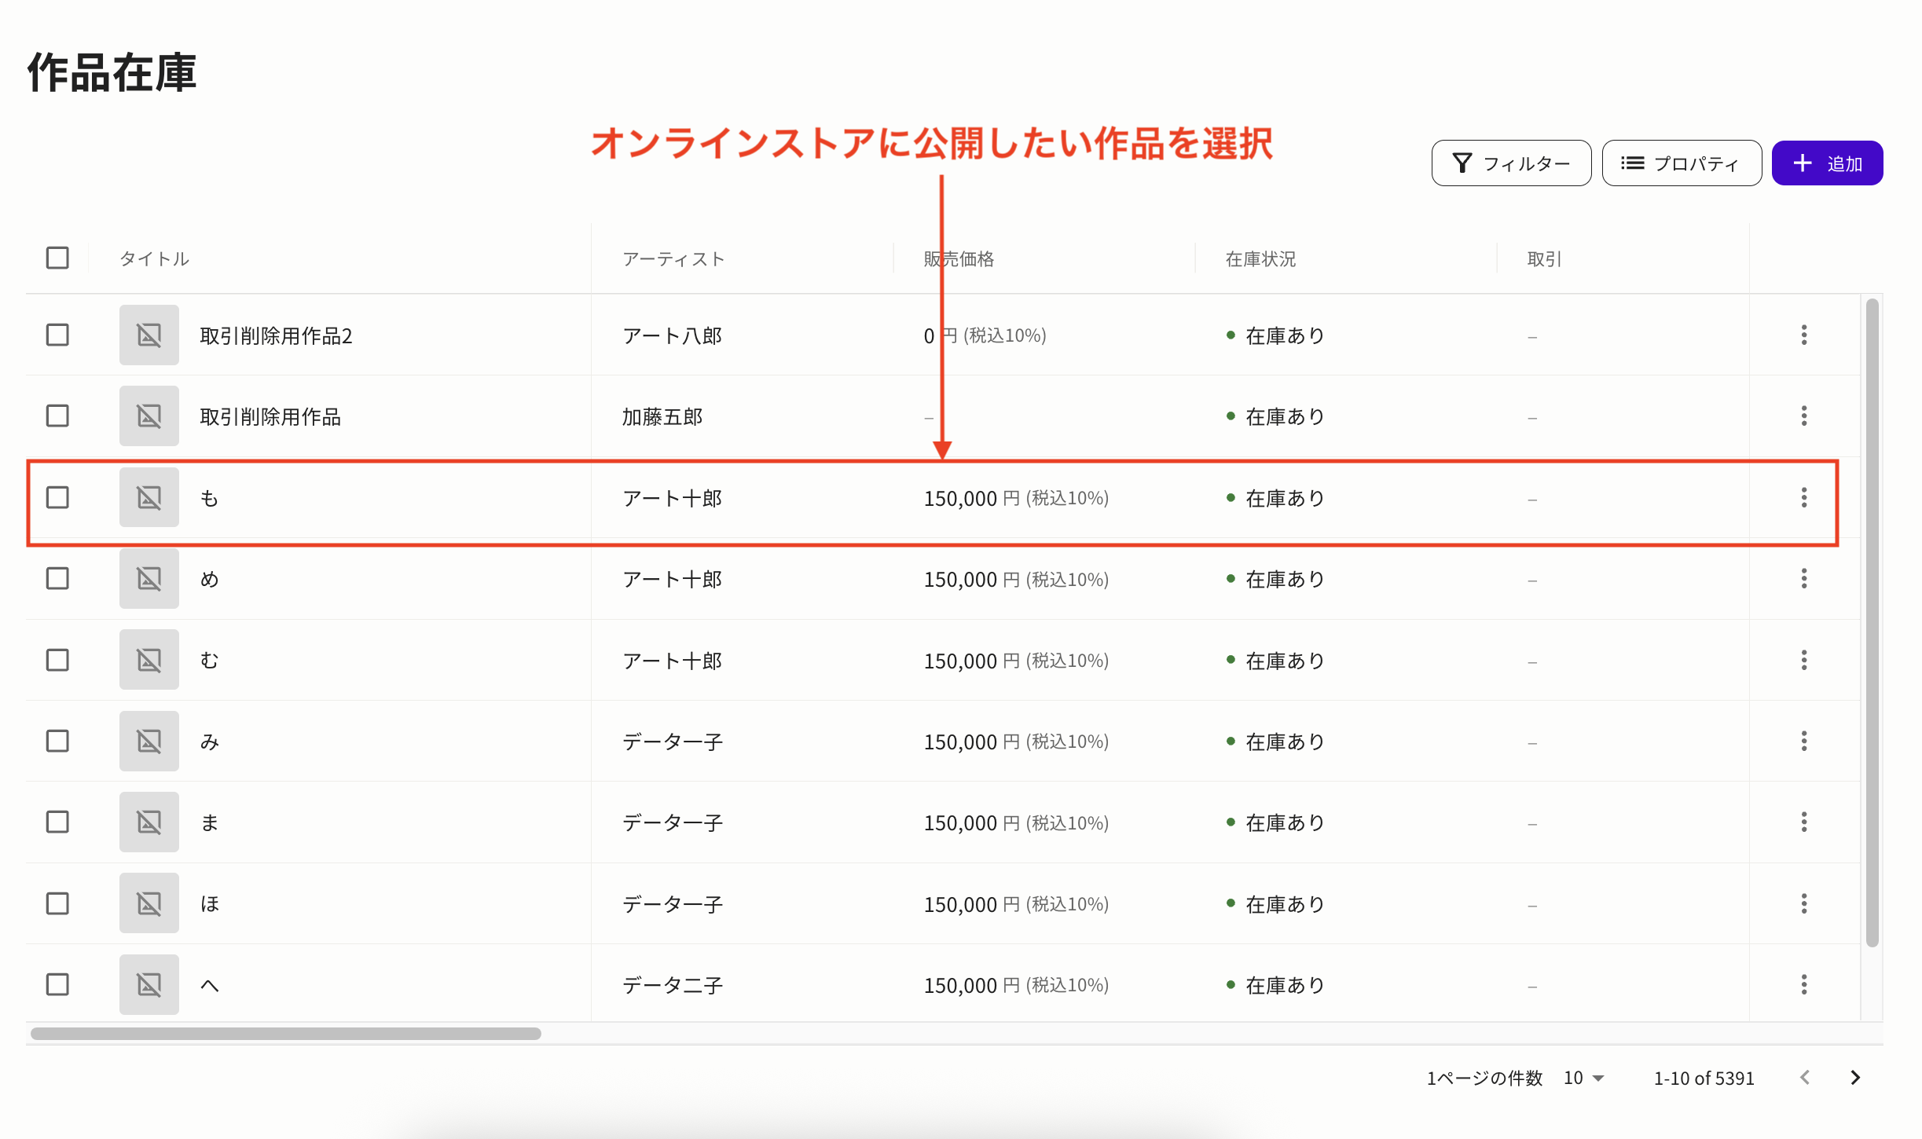
Task: Select the checkbox beside 取引削除用作品
Action: click(x=57, y=416)
